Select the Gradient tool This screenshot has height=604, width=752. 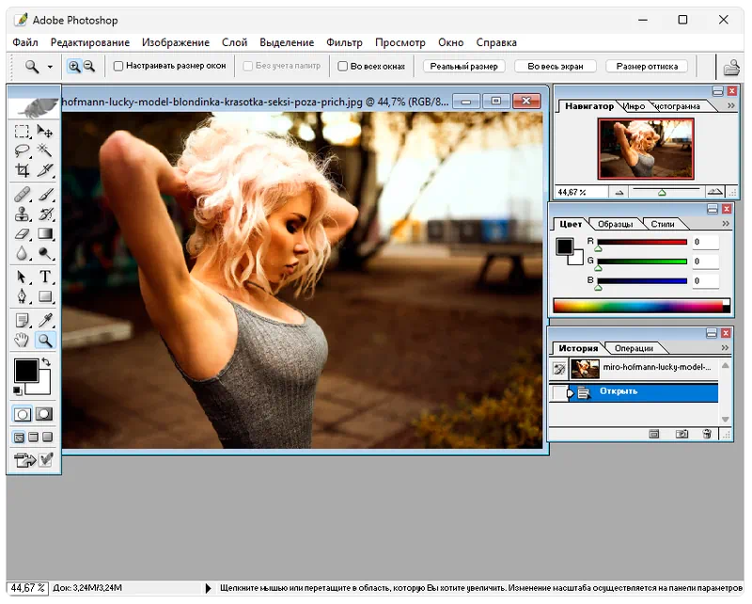45,234
